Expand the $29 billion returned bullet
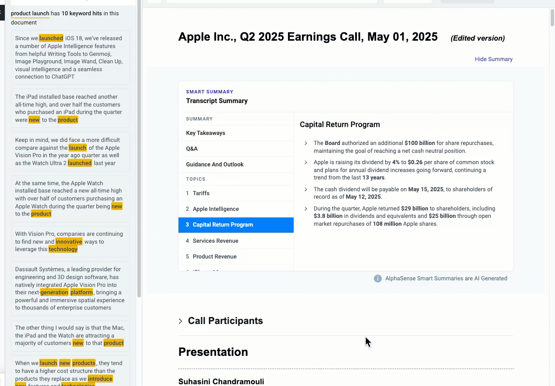Screen dimensions: 555x386 306,209
